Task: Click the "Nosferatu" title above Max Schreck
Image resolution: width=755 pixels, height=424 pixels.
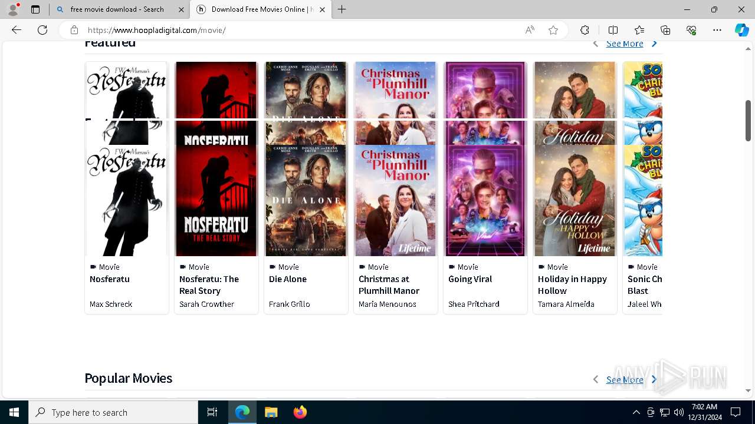Action: click(x=110, y=279)
